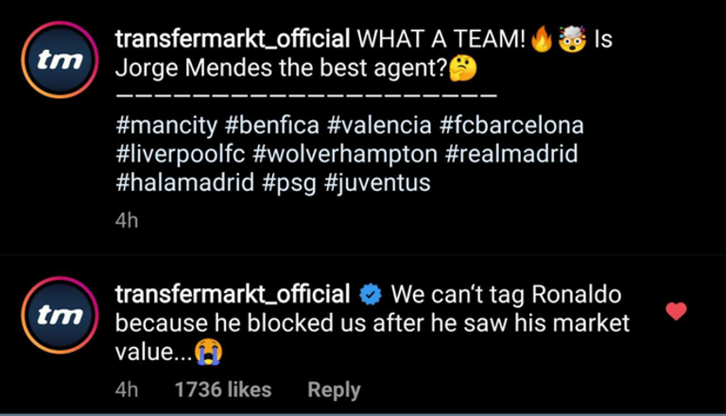Open the #juventus hashtag
This screenshot has height=416, width=726.
point(377,182)
